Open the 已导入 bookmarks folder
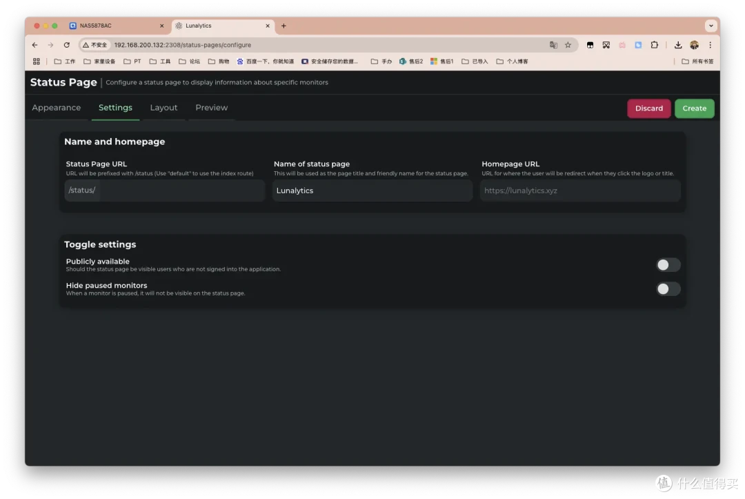 (475, 61)
